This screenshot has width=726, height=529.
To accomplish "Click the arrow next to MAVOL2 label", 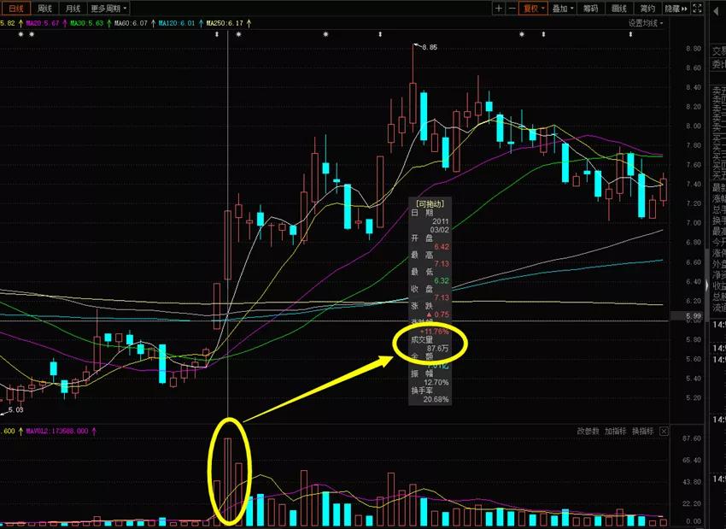I will tap(94, 432).
